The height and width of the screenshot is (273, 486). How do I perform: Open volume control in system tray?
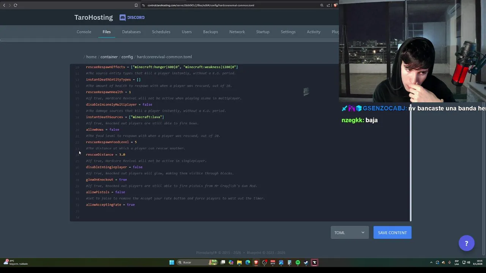pyautogui.click(x=469, y=262)
